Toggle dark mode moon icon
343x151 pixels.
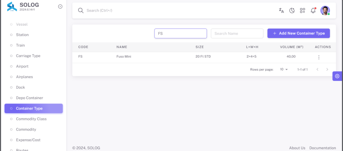click(292, 10)
